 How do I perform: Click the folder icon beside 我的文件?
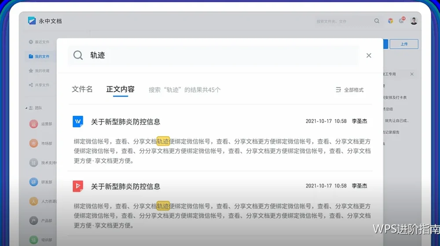click(31, 56)
